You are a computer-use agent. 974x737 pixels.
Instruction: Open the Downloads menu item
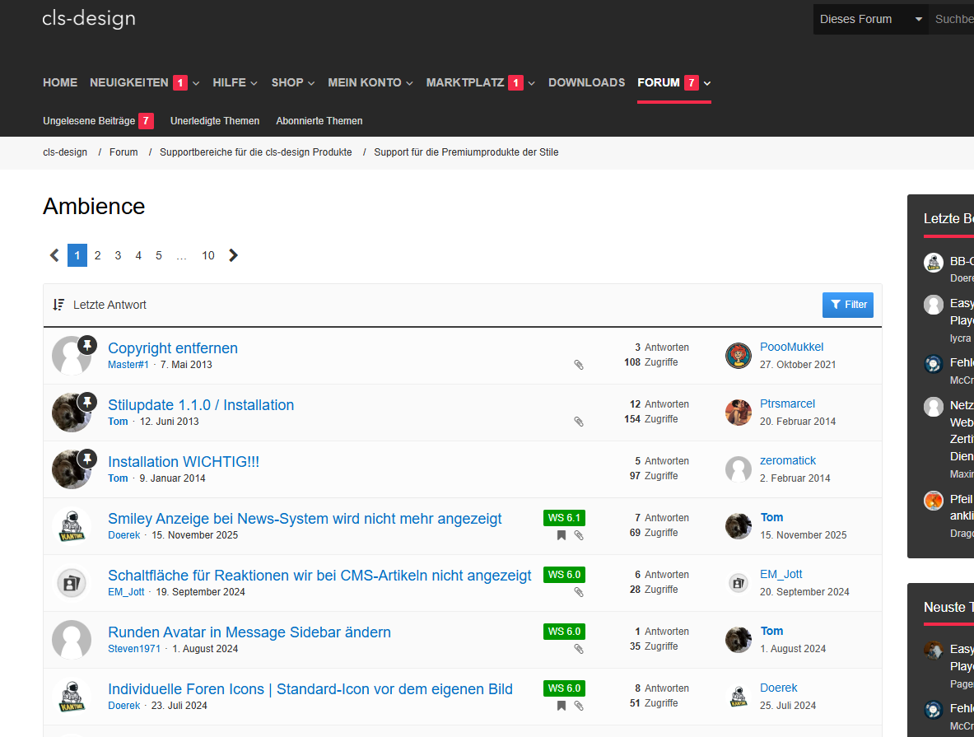pyautogui.click(x=586, y=82)
